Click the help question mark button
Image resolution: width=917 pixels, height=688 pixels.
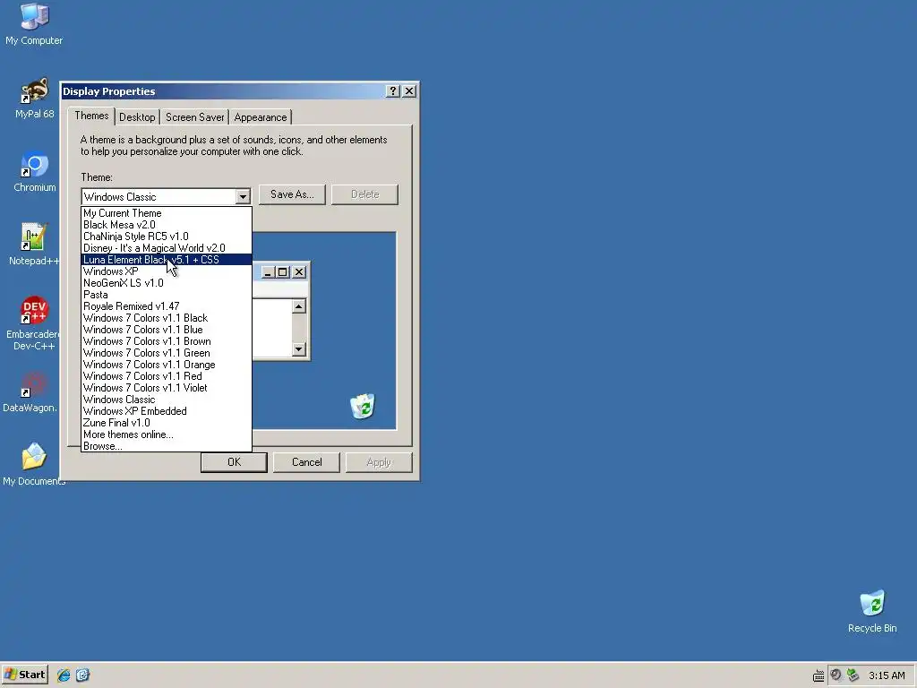[x=393, y=91]
